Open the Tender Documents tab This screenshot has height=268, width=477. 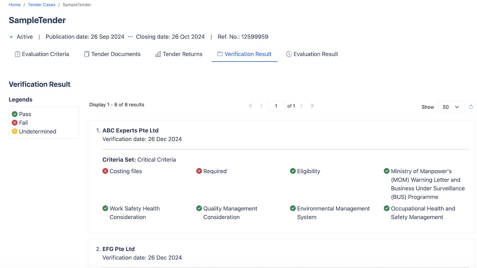(112, 54)
